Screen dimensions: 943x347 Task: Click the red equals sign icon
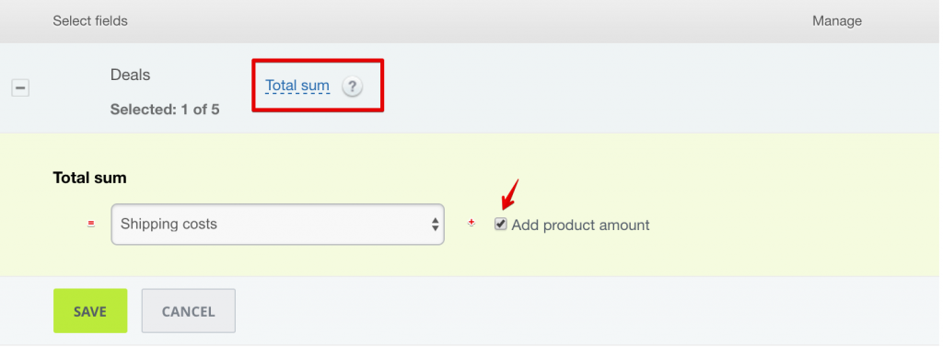91,224
